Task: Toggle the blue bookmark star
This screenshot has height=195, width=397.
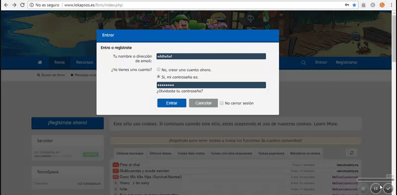Action: click(x=354, y=5)
